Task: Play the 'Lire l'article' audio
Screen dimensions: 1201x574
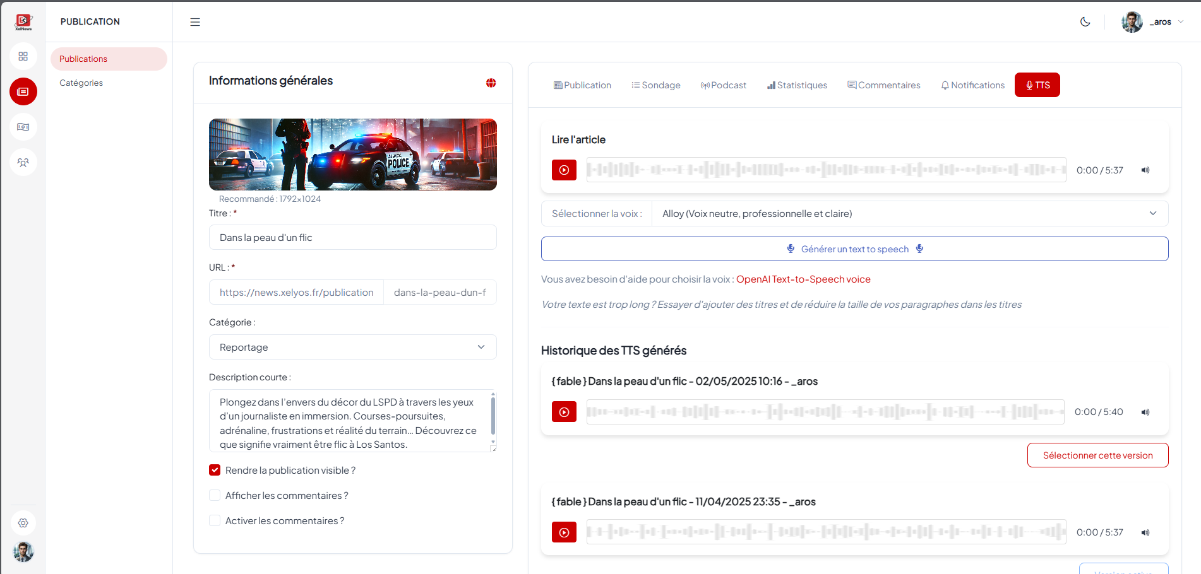Action: 564,170
